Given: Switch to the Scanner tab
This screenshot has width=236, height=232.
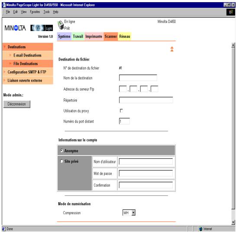Looking at the screenshot, I should click(x=110, y=36).
